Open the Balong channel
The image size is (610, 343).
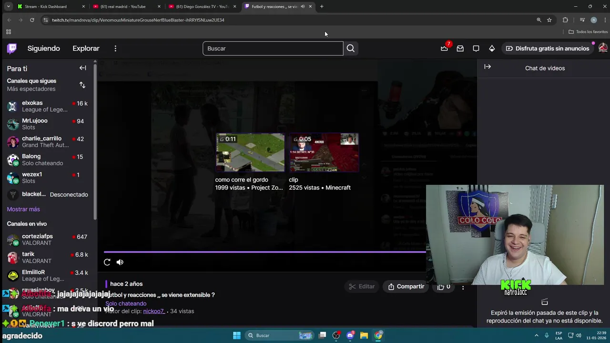(x=48, y=160)
